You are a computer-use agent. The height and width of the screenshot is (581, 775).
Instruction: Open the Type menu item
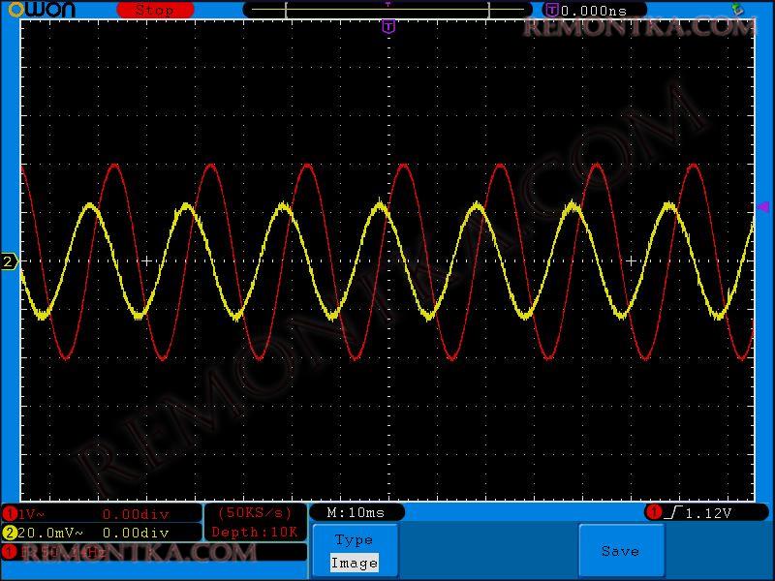coord(354,540)
